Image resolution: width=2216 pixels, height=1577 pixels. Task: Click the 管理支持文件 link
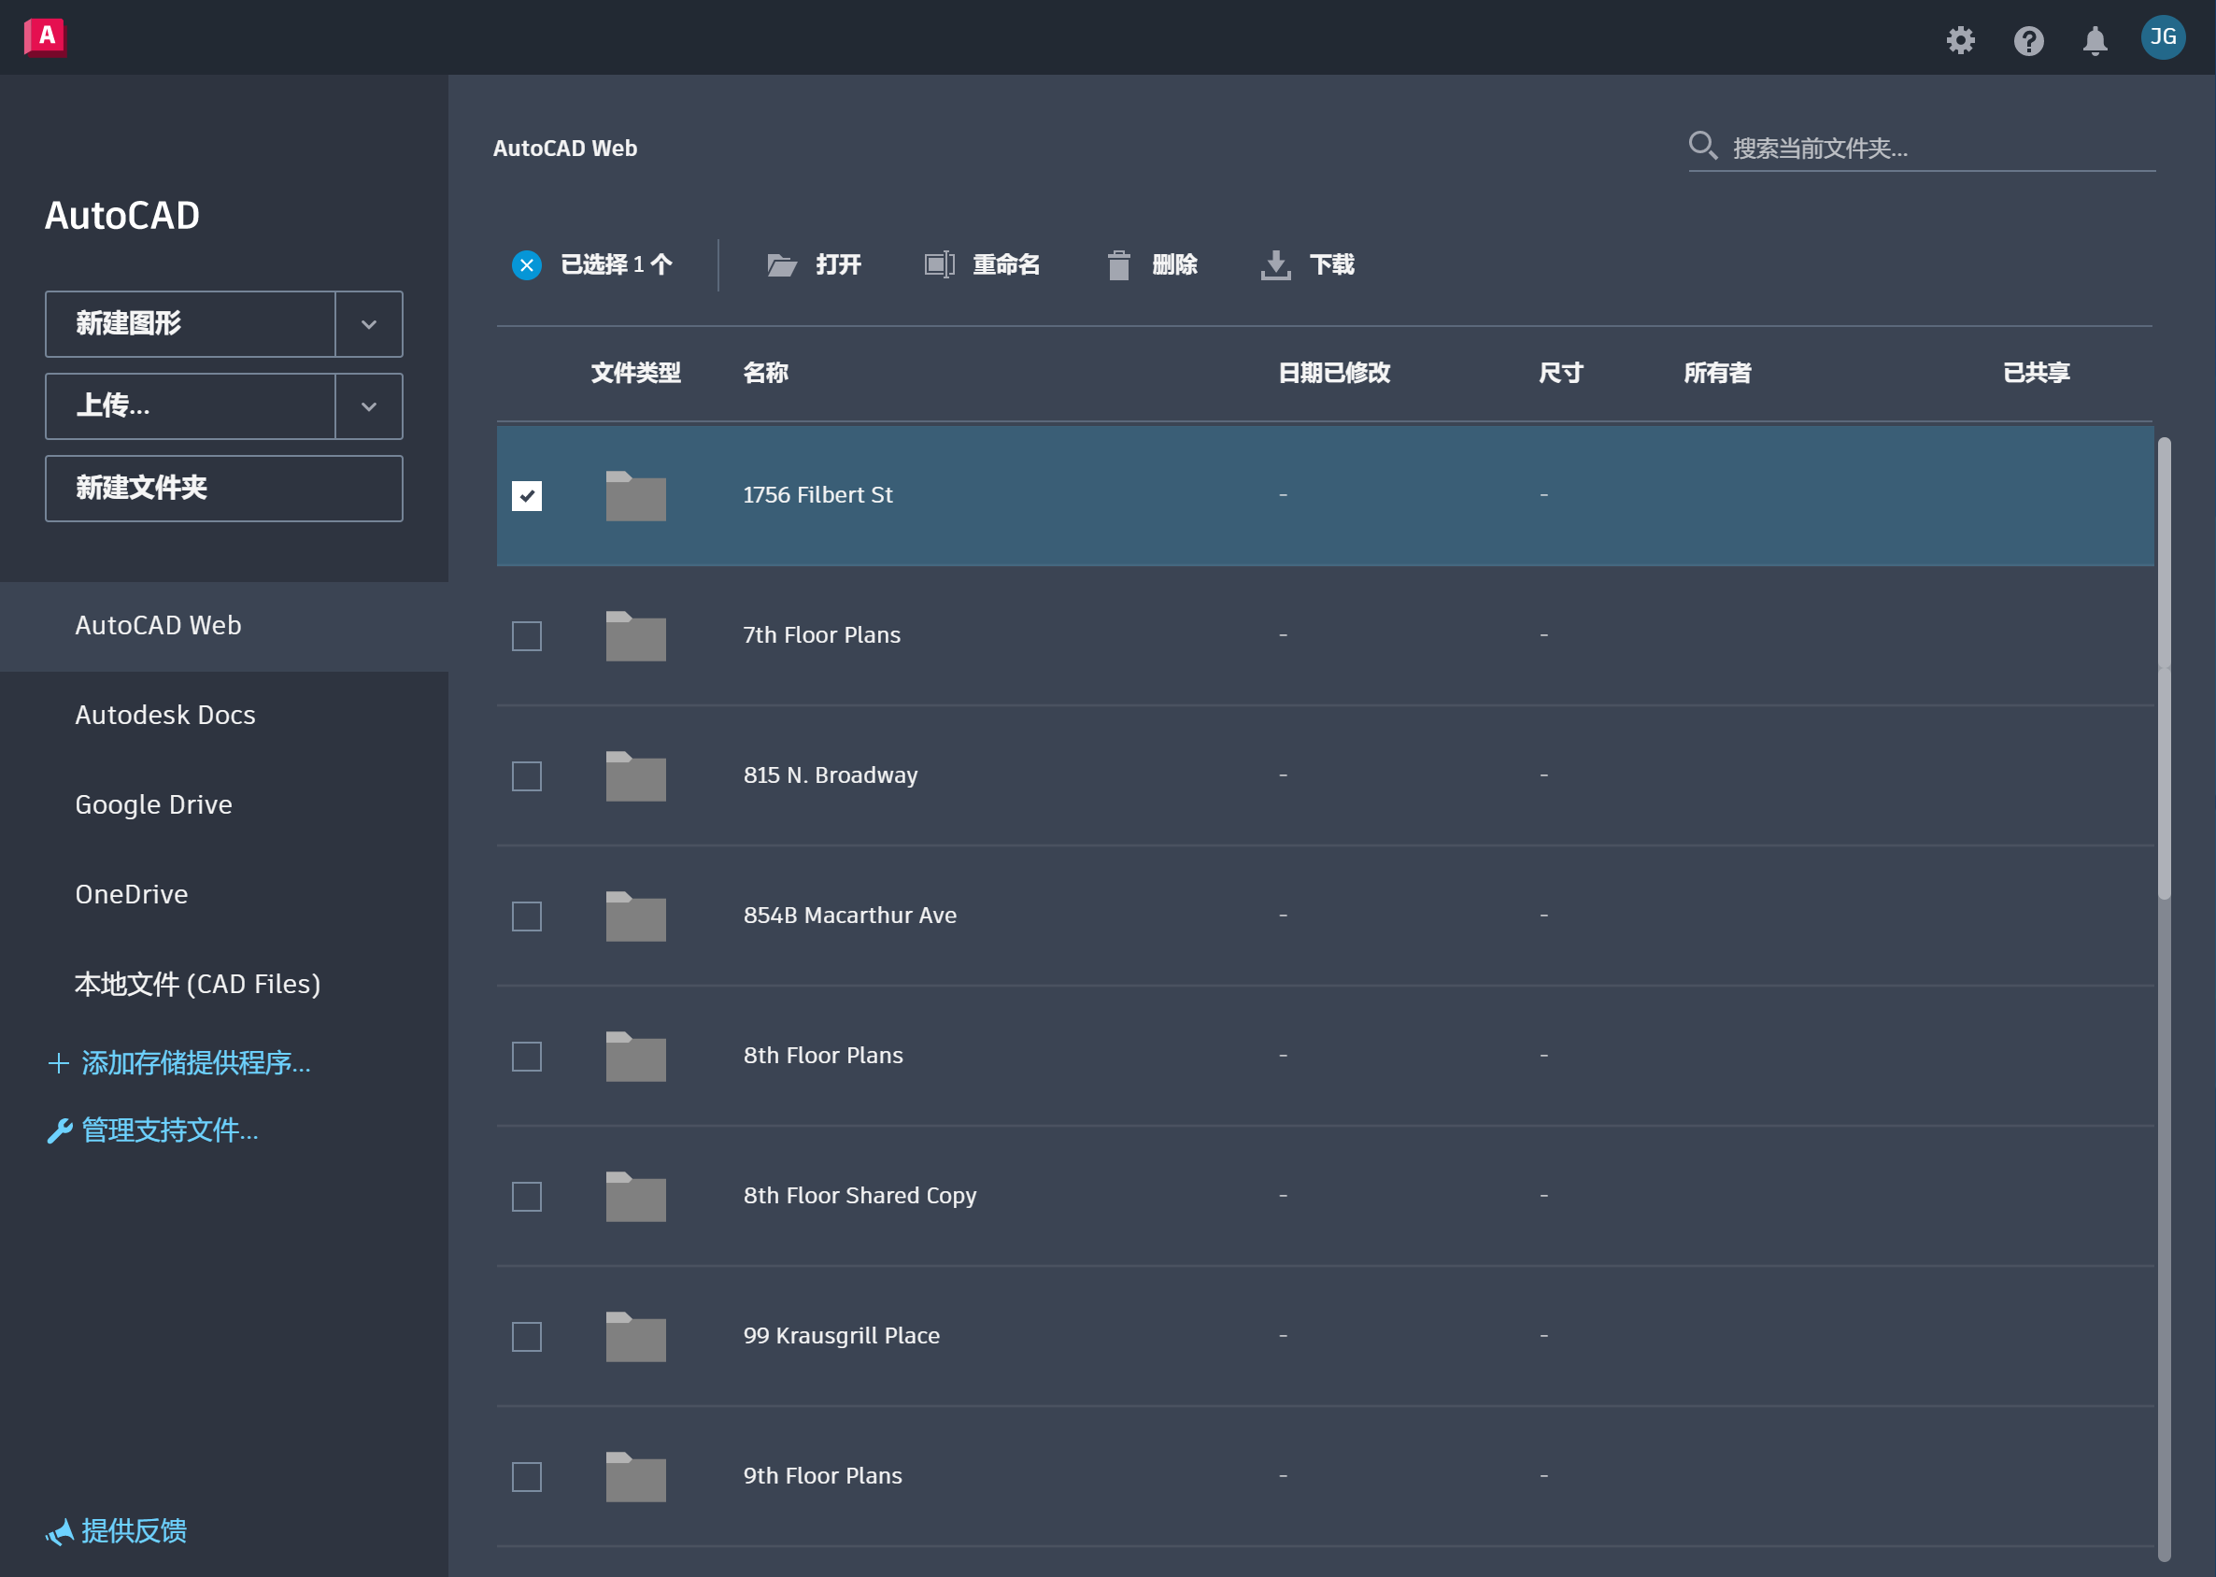(x=170, y=1130)
